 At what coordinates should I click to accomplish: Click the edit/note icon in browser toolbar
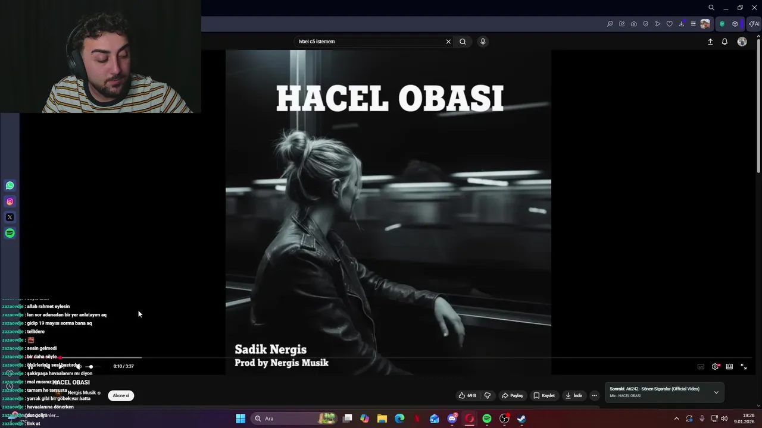pos(622,24)
